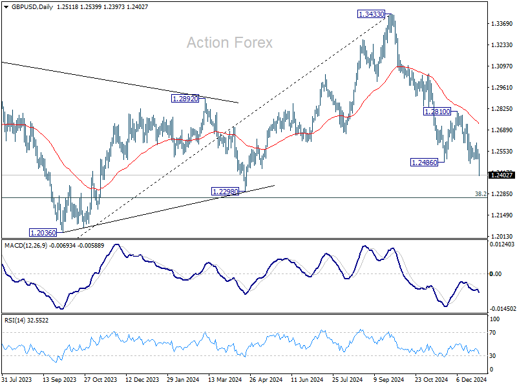Click the 1.20130 price axis value
Screen dimensions: 517x387
tap(502, 236)
